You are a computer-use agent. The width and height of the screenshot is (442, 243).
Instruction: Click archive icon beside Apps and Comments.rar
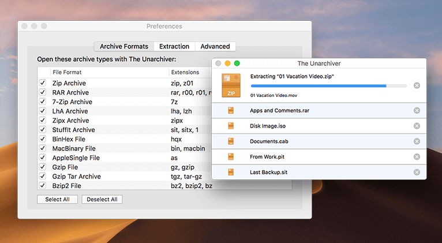[231, 110]
